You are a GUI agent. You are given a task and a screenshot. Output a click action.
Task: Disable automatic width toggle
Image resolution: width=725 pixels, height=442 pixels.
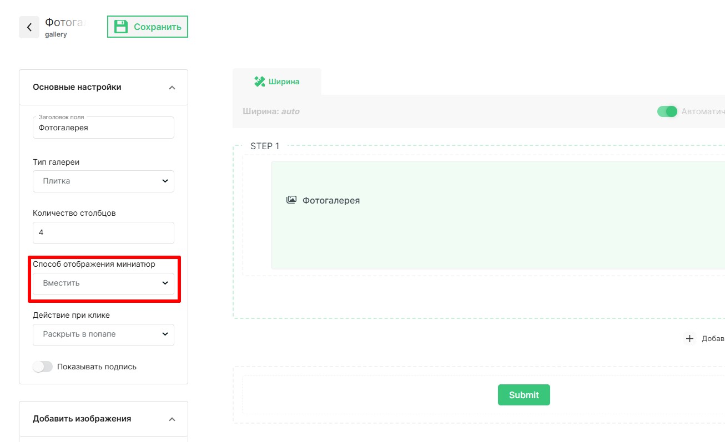pyautogui.click(x=667, y=111)
